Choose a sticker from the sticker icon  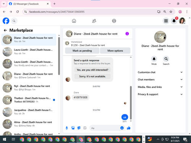[x=79, y=128]
